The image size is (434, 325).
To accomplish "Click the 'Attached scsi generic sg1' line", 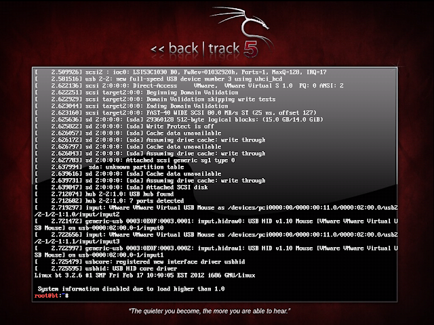I will (x=134, y=160).
